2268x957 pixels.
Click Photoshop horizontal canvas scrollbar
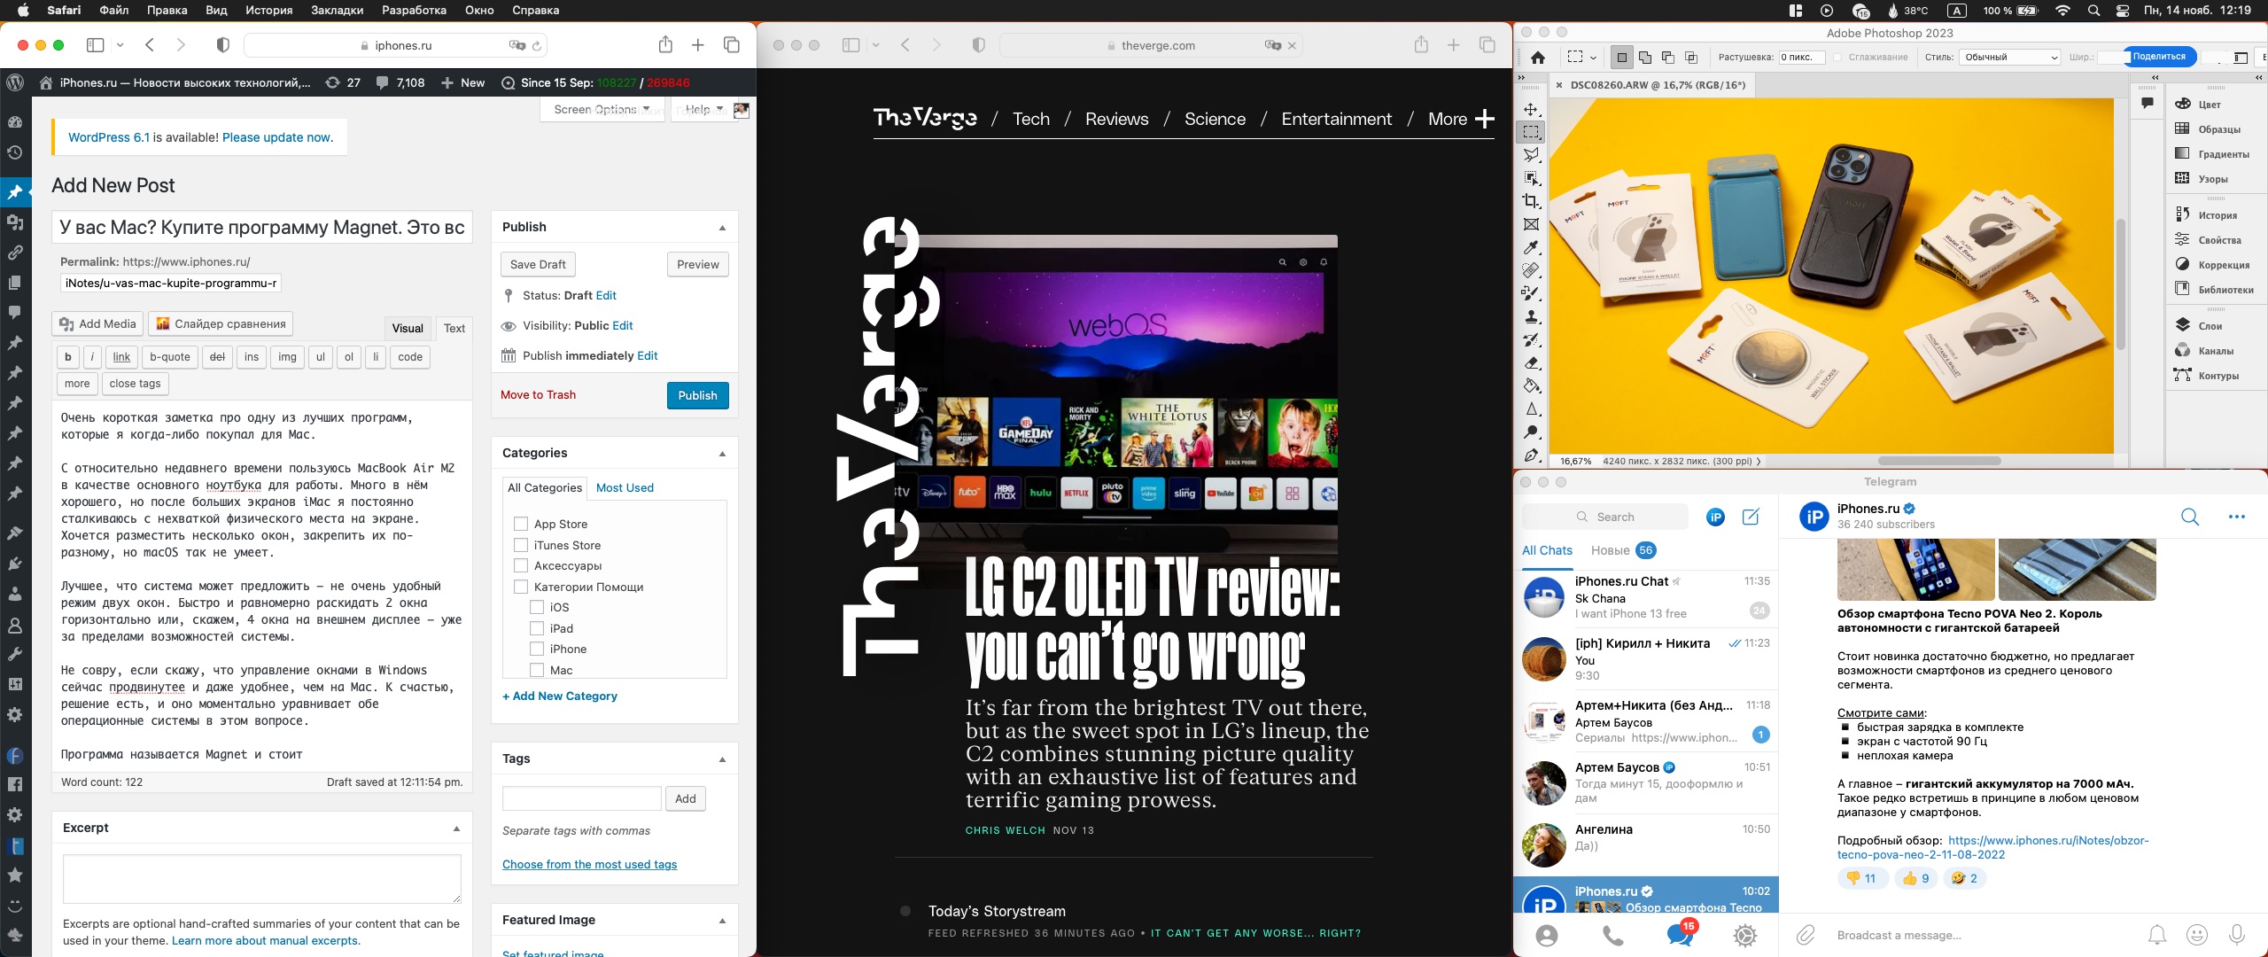[1938, 461]
